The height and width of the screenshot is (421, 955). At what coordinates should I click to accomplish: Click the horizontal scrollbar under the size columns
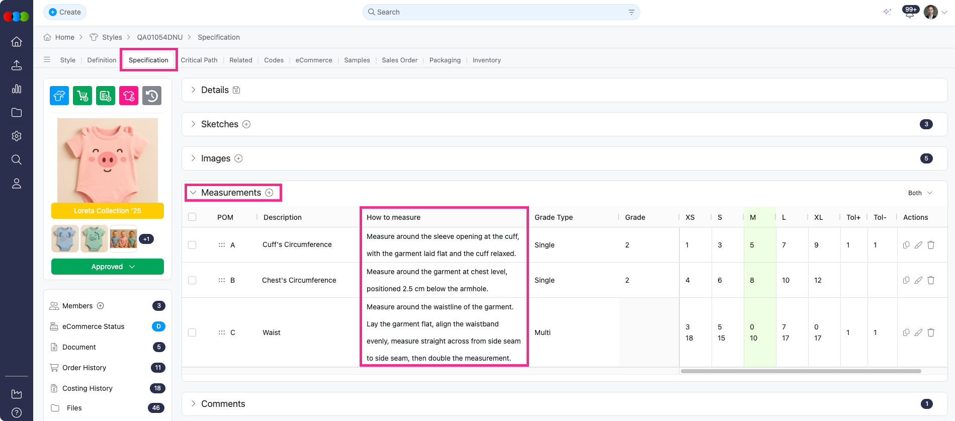(x=801, y=371)
